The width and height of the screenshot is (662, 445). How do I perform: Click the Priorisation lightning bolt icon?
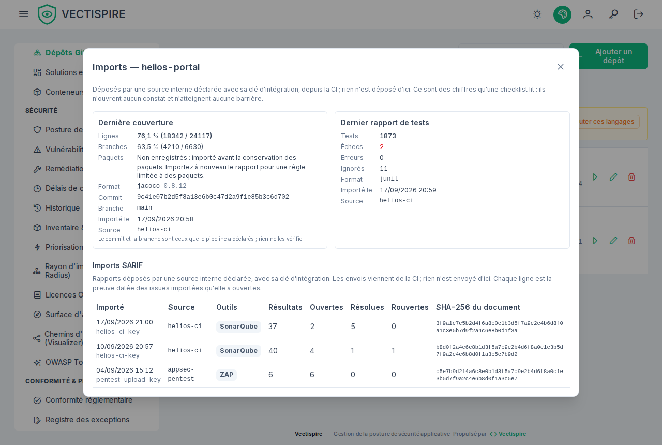[37, 247]
